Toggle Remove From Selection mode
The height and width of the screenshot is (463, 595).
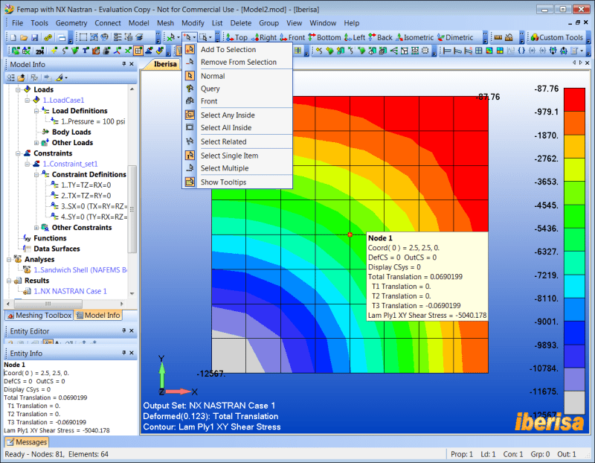click(x=237, y=62)
